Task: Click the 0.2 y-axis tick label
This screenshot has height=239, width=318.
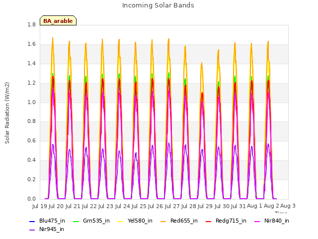Action: point(31,179)
